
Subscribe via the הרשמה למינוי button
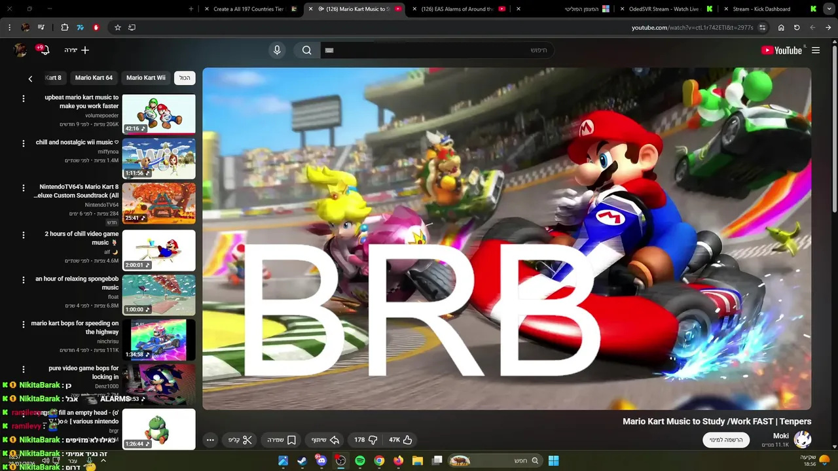(726, 440)
